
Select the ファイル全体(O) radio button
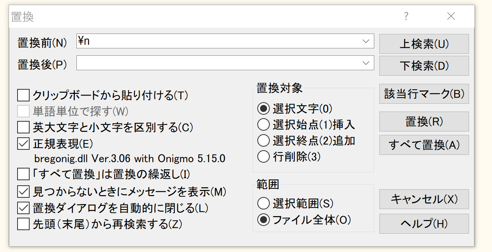[x=264, y=220]
